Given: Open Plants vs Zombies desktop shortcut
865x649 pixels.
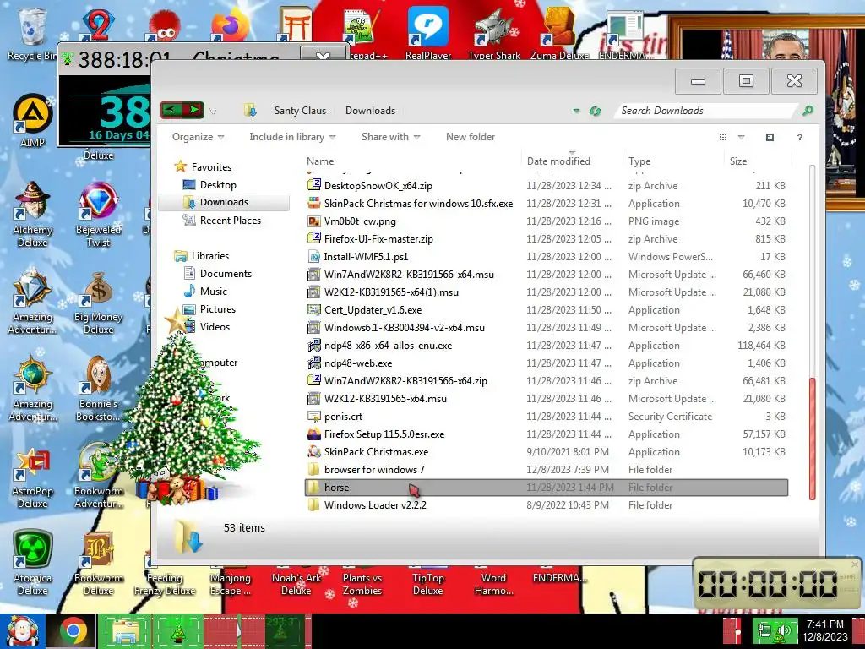Looking at the screenshot, I should pos(362,580).
